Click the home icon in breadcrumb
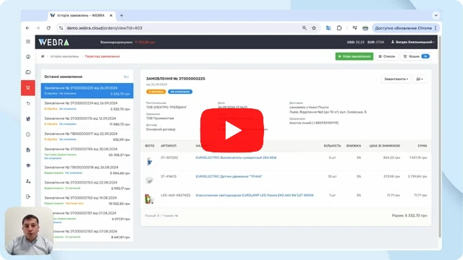 pos(43,56)
